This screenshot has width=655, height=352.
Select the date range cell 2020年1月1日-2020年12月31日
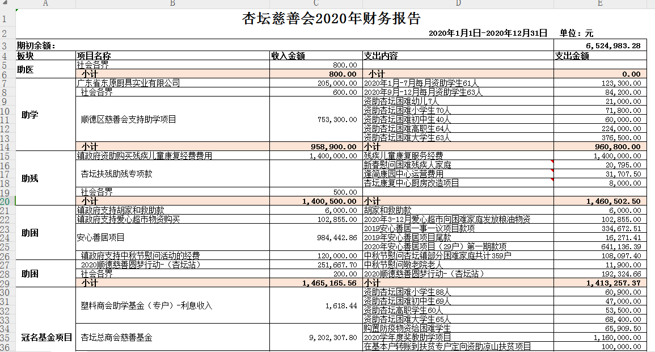488,33
